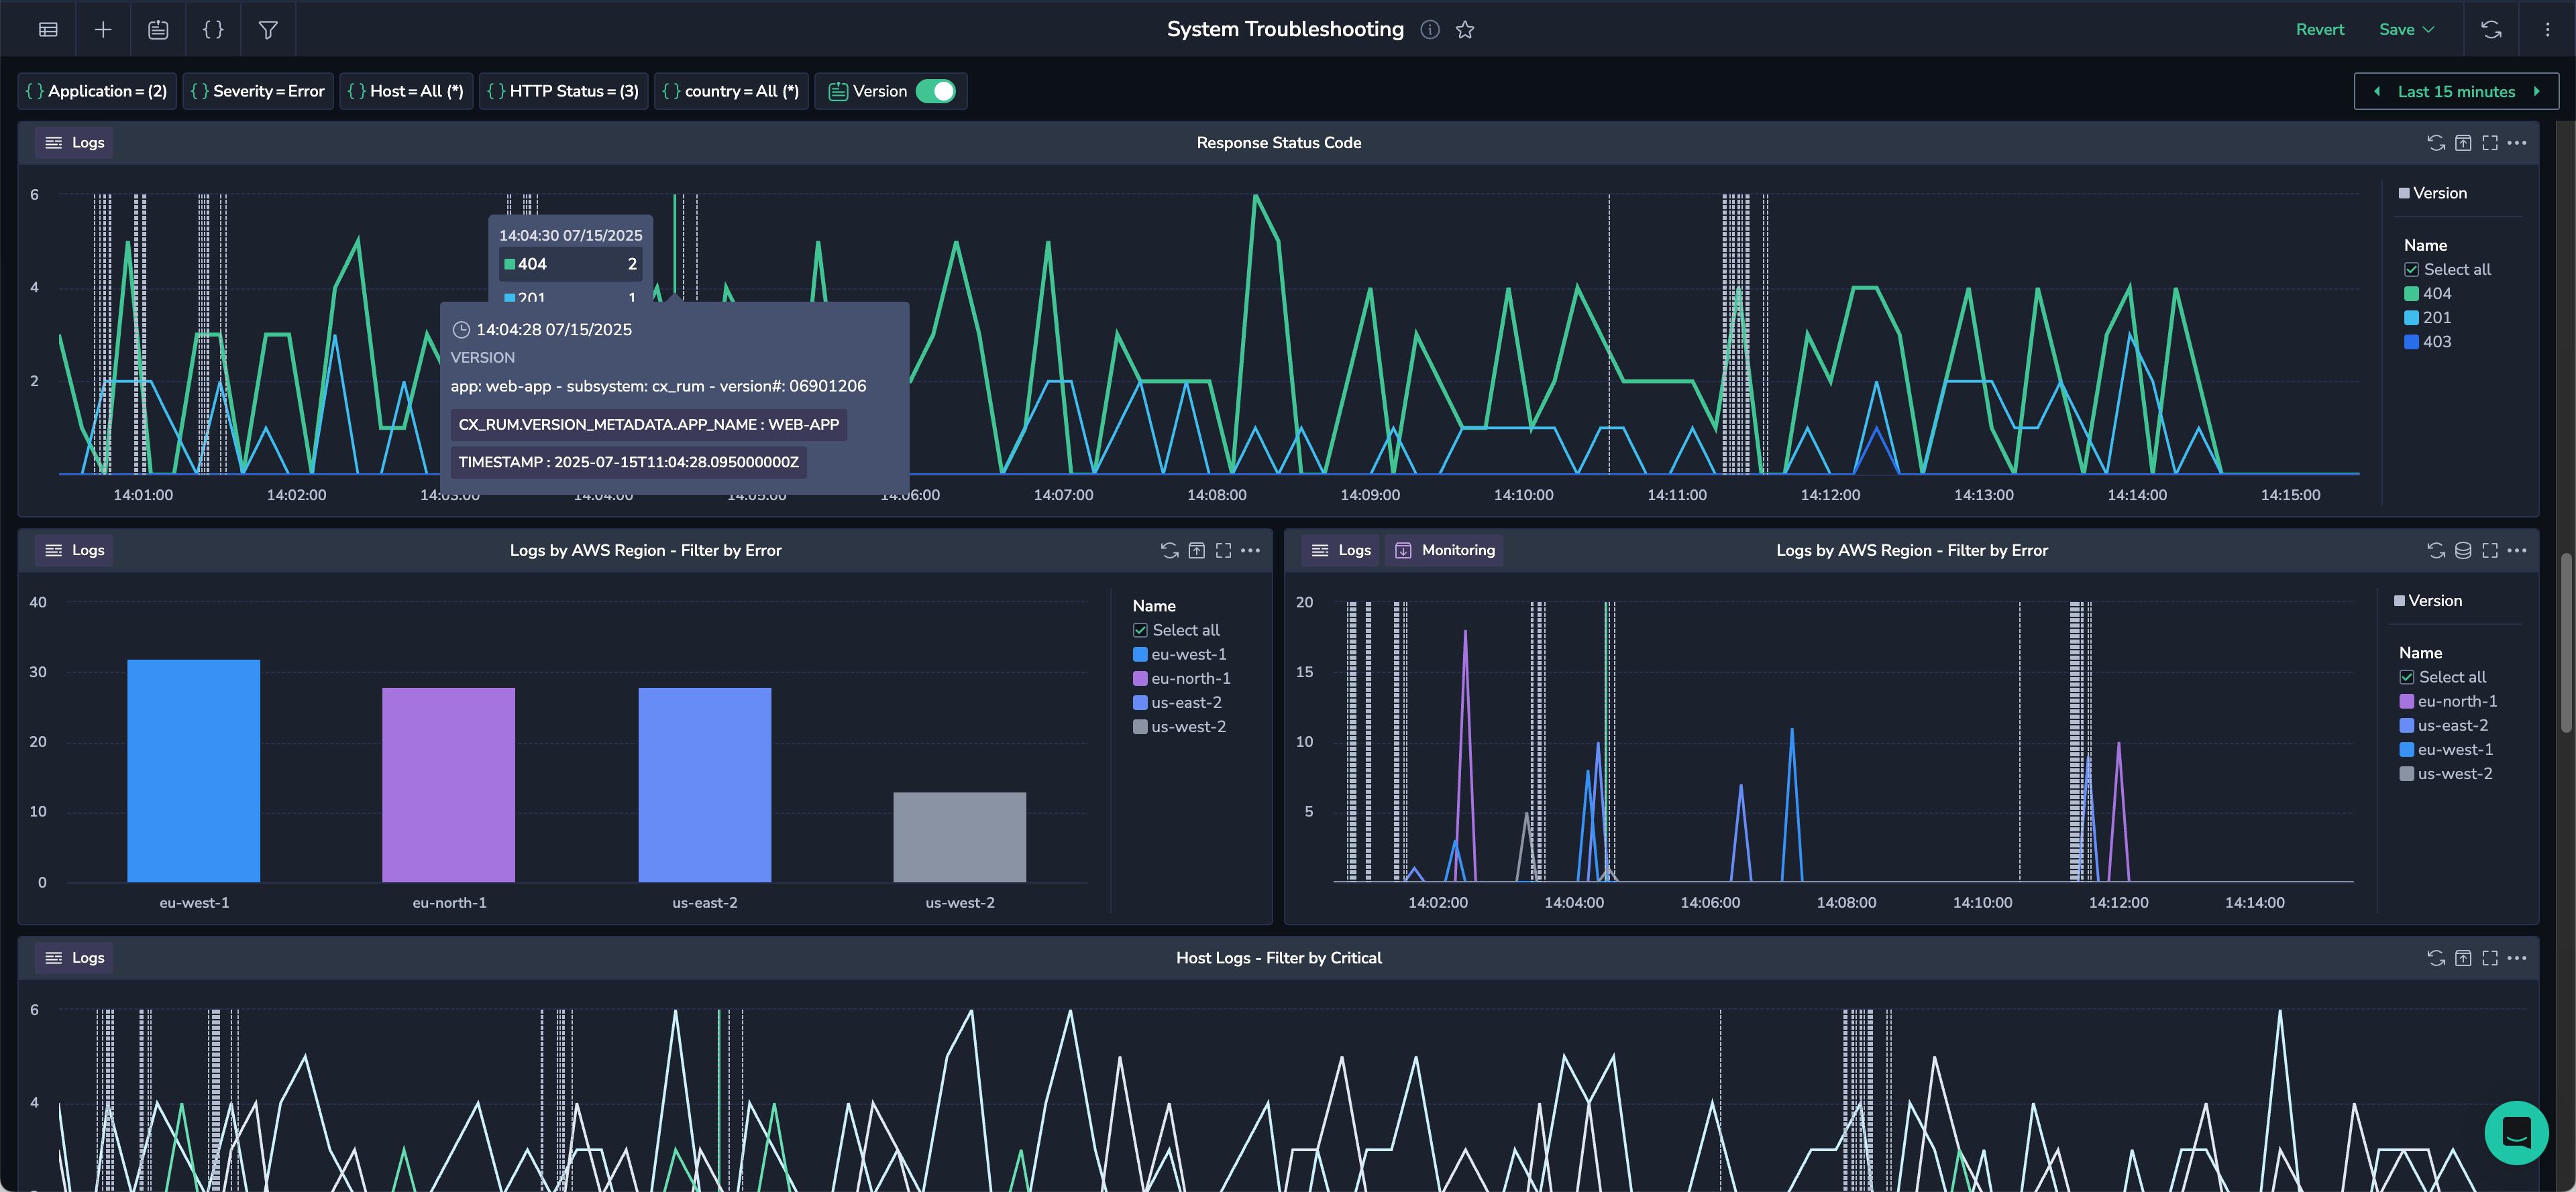Open the annotations calendar icon in toolbar

[x=158, y=30]
